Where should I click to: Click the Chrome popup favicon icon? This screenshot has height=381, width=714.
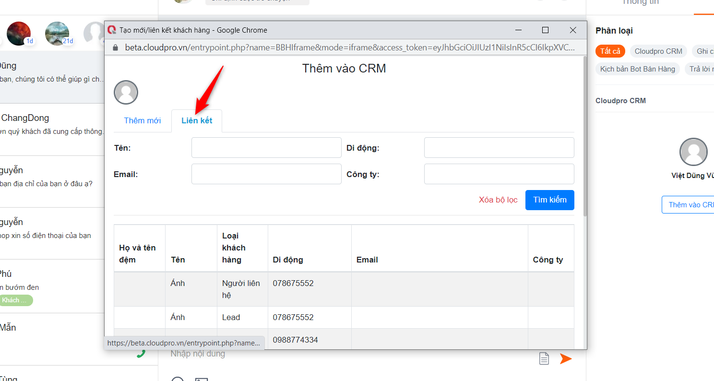112,30
